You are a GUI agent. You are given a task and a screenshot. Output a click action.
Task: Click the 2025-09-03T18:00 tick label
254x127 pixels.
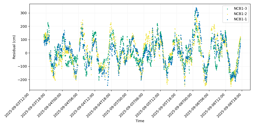34,105
